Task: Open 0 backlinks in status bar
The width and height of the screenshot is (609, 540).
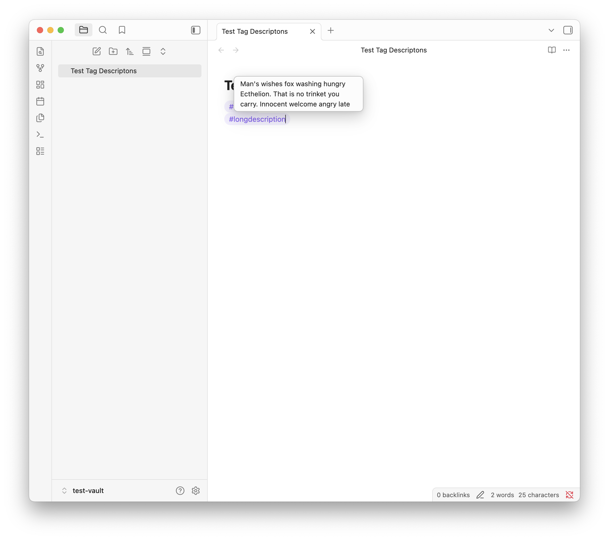Action: click(x=453, y=495)
